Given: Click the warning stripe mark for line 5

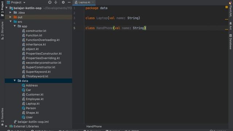Looking at the screenshot, I should 226,29.
